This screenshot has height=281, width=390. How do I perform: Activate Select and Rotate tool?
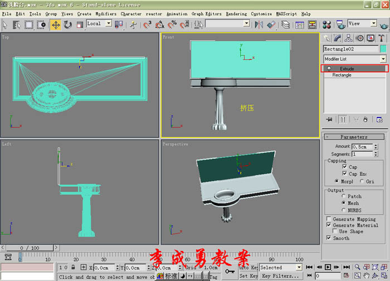(67, 25)
